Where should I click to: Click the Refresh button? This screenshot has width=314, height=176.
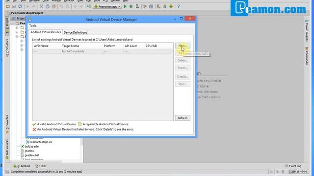[183, 118]
